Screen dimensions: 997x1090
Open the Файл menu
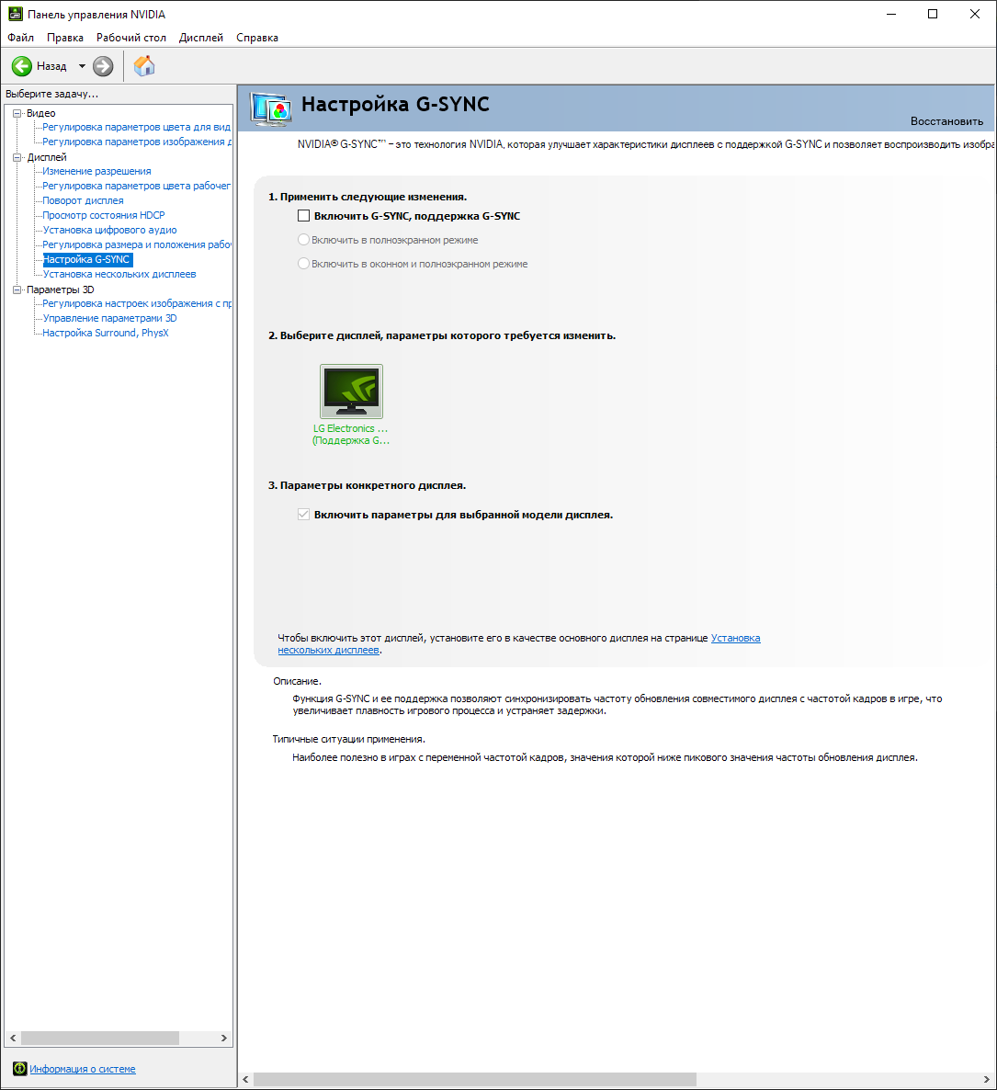point(20,38)
